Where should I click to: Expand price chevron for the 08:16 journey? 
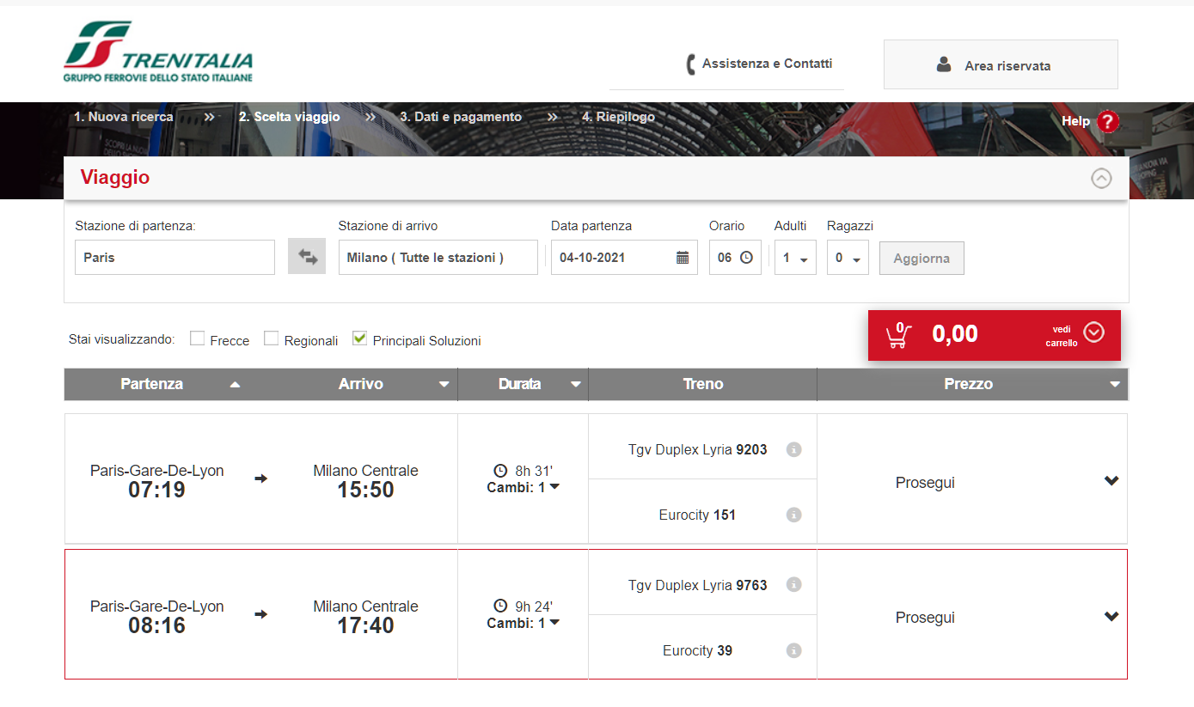pyautogui.click(x=1111, y=616)
